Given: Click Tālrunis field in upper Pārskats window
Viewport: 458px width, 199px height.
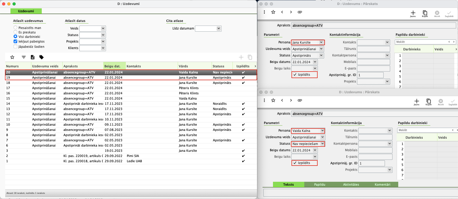Looking at the screenshot, I should [373, 49].
